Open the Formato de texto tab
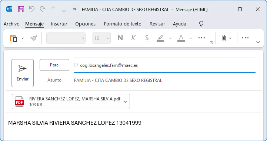 (x=123, y=24)
